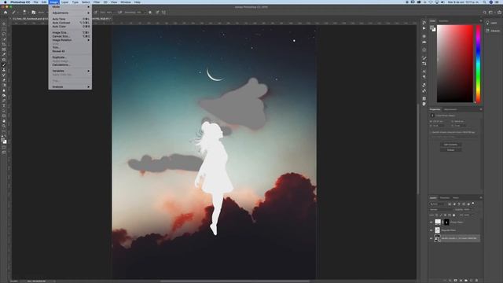Delete layer trash icon

[x=477, y=281]
